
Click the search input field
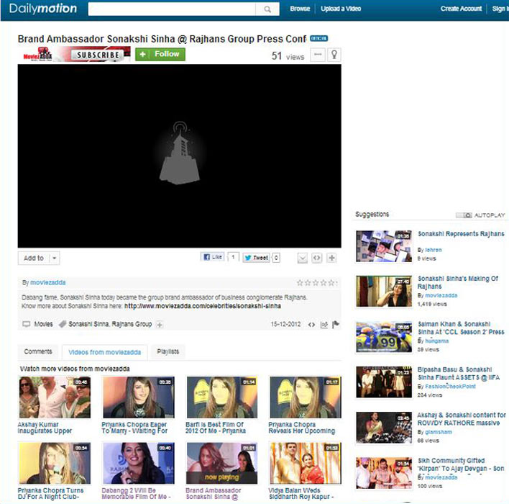click(172, 9)
